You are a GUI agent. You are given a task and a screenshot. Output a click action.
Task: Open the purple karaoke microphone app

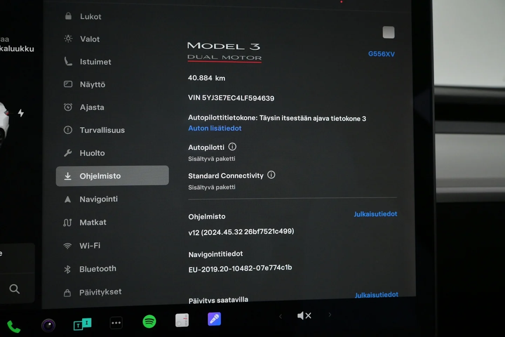coord(214,319)
